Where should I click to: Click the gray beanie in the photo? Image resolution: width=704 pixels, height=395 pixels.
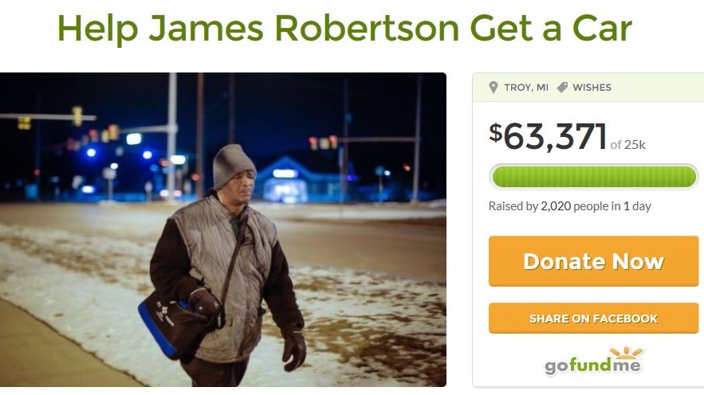tap(233, 165)
